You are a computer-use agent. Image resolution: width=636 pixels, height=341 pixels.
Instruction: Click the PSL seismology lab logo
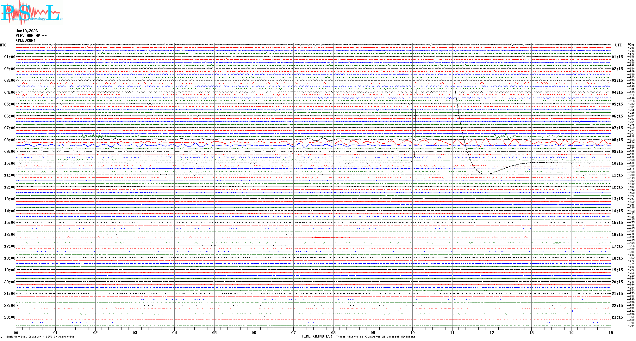31,13
